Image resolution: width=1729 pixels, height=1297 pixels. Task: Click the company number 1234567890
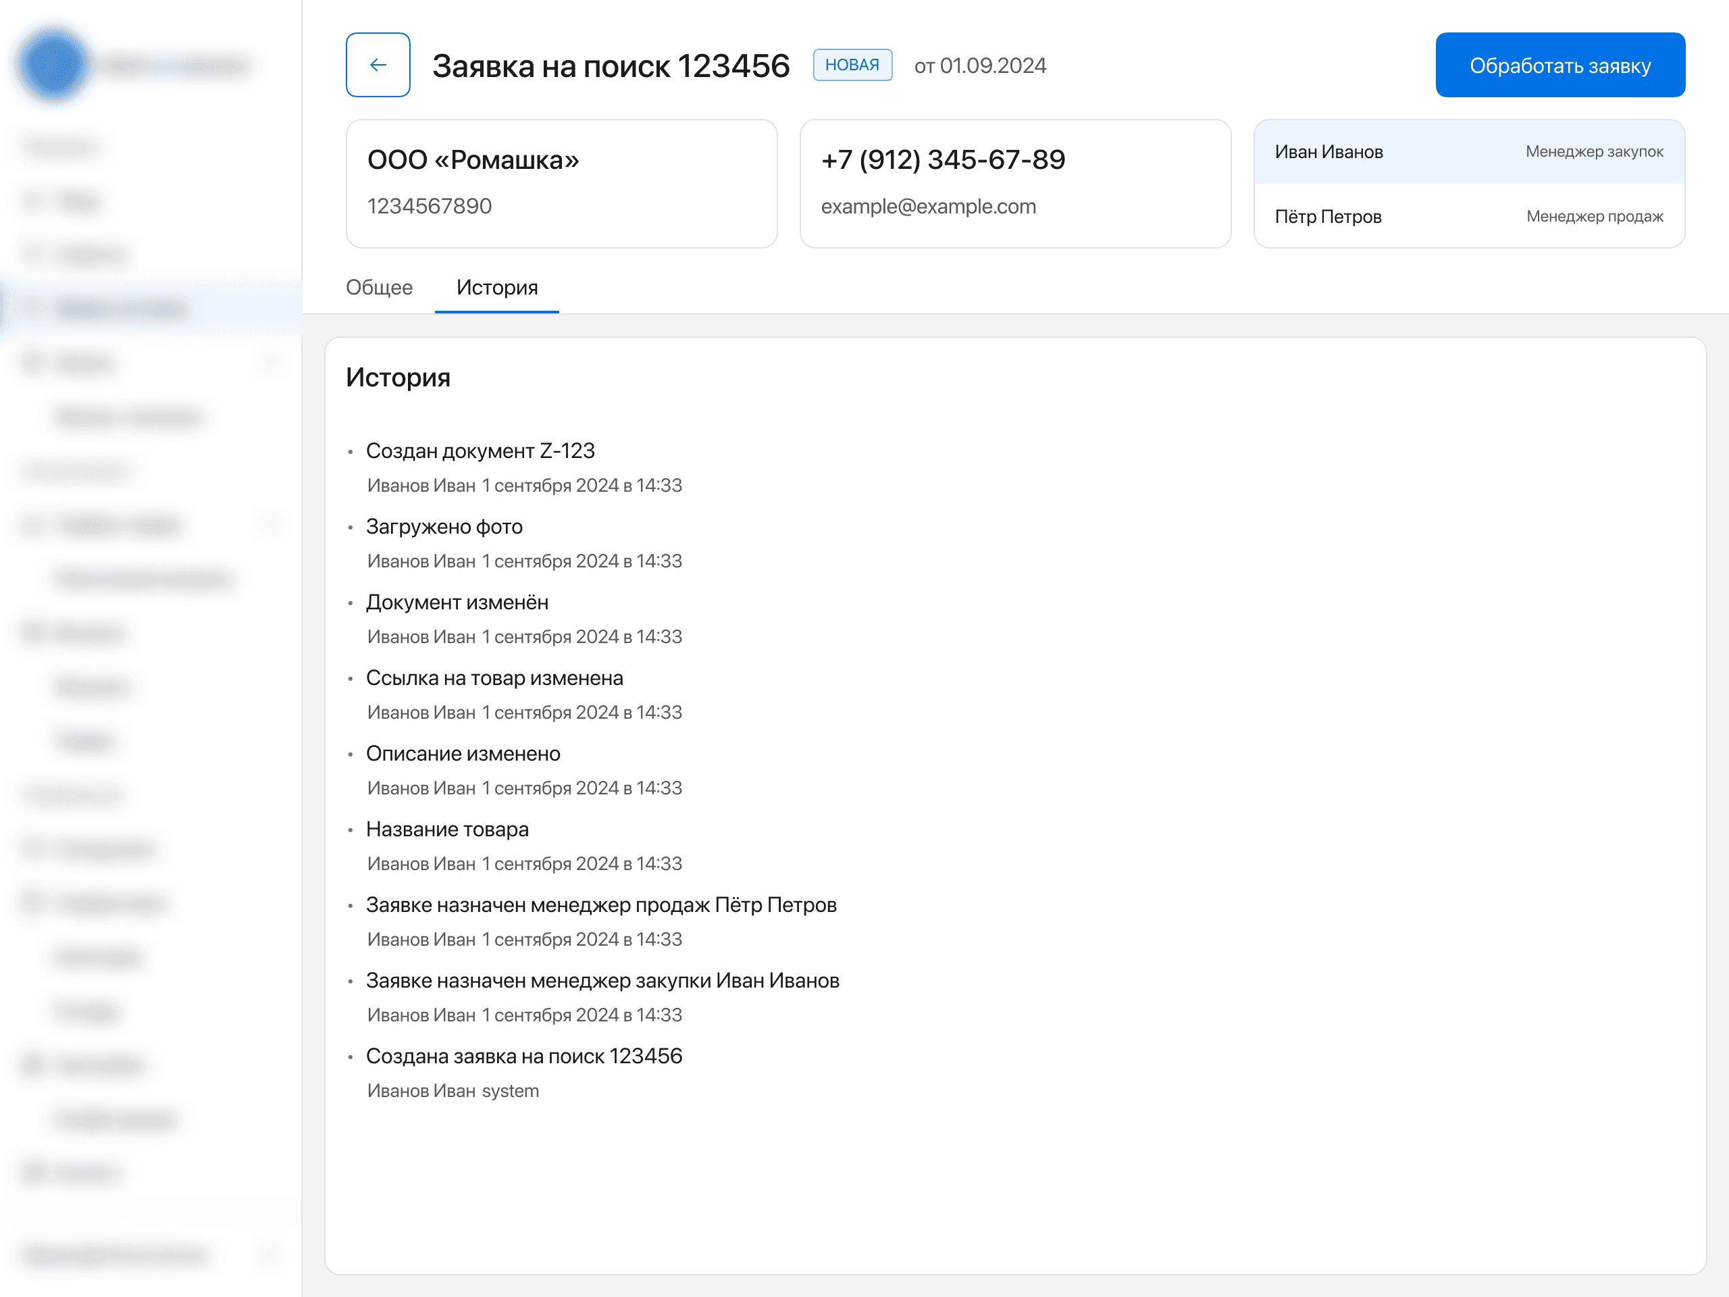pyautogui.click(x=429, y=207)
